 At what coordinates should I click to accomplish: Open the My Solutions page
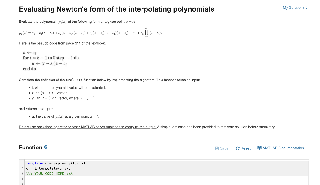coord(293,7)
